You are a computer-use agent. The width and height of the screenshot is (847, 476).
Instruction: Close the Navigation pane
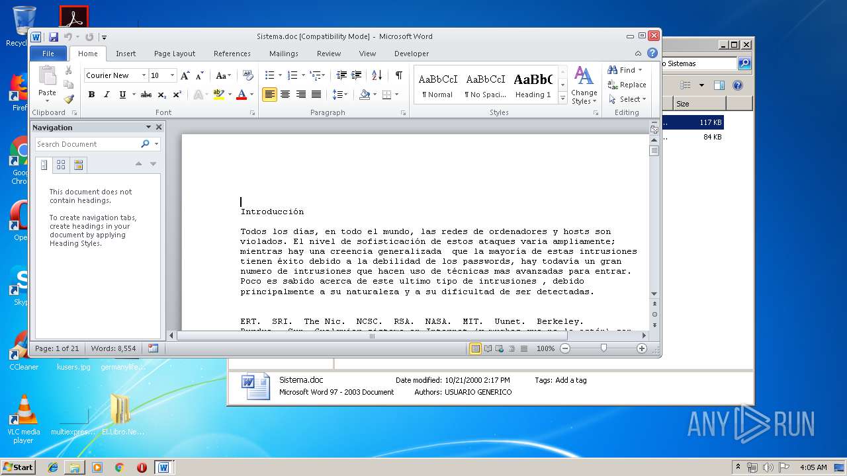point(159,128)
